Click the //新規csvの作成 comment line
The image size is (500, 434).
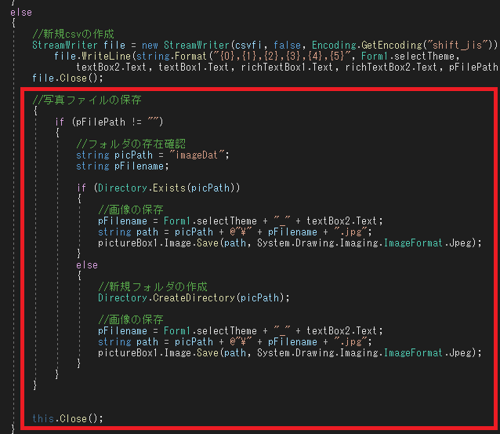(x=73, y=34)
